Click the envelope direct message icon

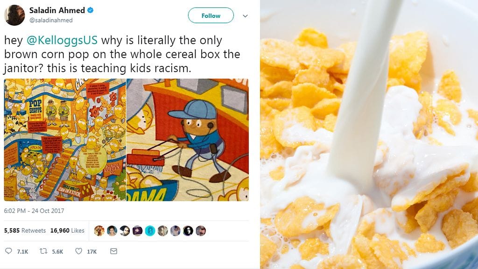(114, 251)
